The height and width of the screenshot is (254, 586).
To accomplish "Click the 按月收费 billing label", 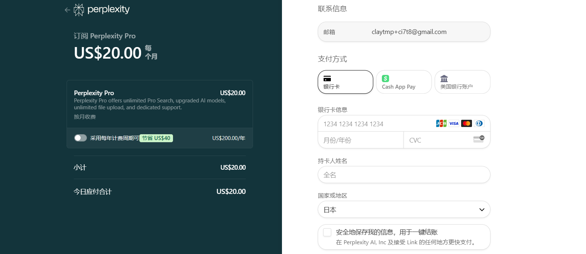I will coord(85,117).
